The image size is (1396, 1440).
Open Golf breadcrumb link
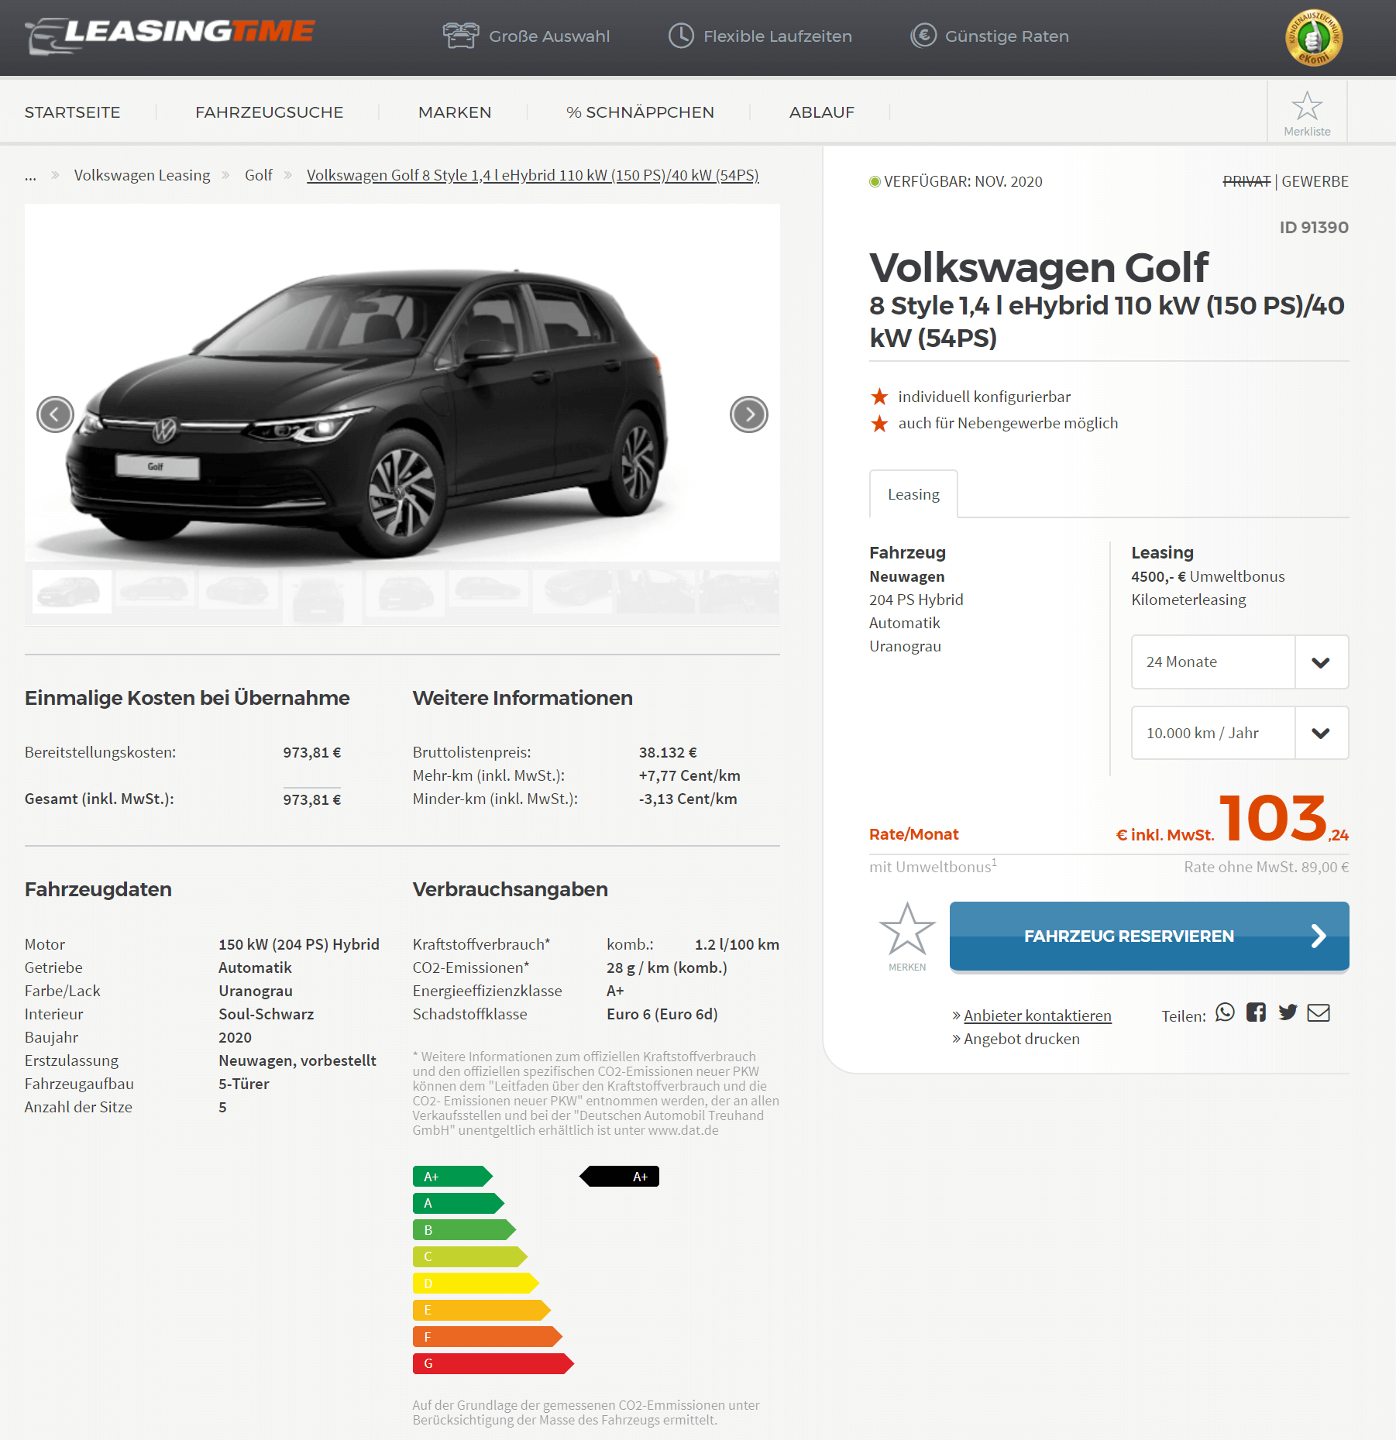tap(259, 175)
